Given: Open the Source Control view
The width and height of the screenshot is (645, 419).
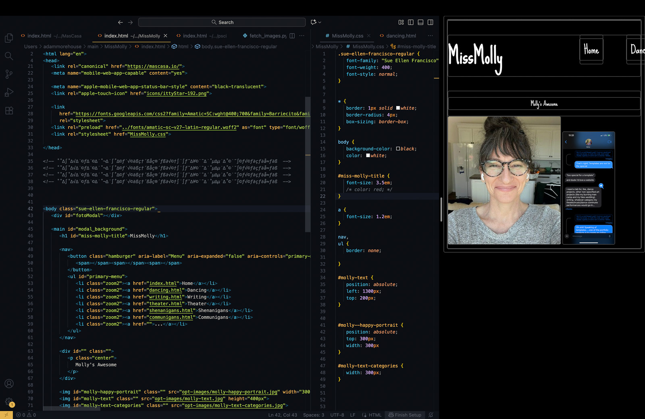Looking at the screenshot, I should [x=9, y=74].
